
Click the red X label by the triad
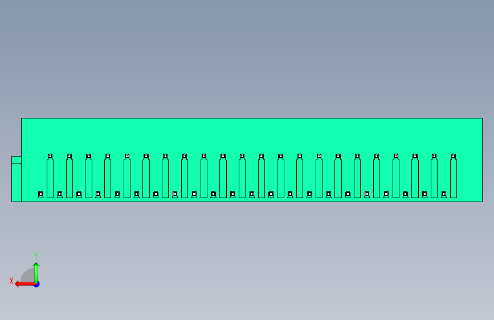click(11, 281)
